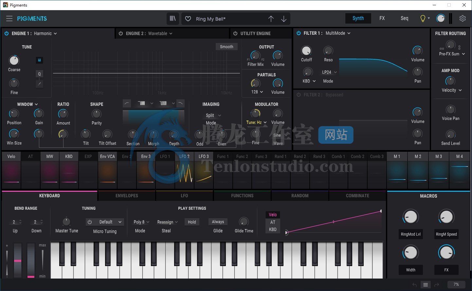
Task: Open Pre-FX Sum routing dropdown
Action: click(452, 54)
